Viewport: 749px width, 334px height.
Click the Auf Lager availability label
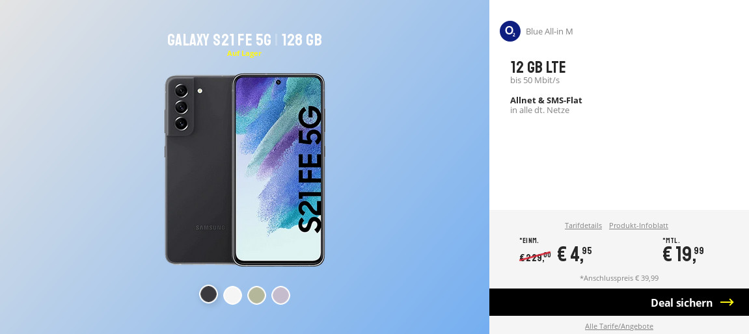244,53
